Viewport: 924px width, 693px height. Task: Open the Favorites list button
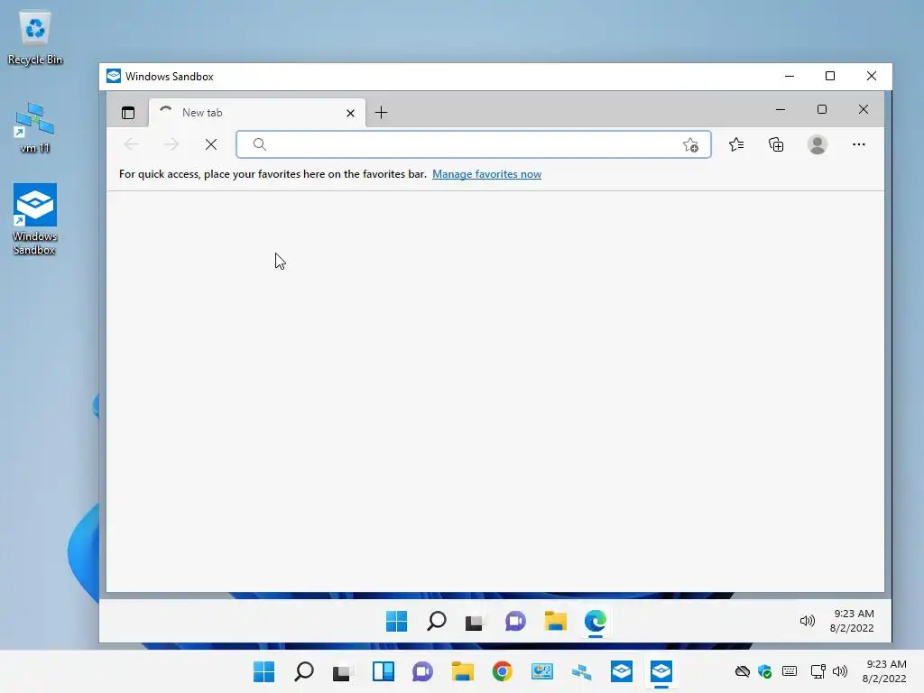(x=736, y=144)
